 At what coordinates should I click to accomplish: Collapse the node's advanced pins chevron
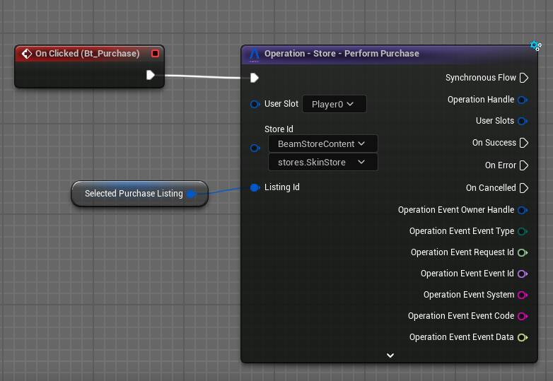tap(390, 356)
